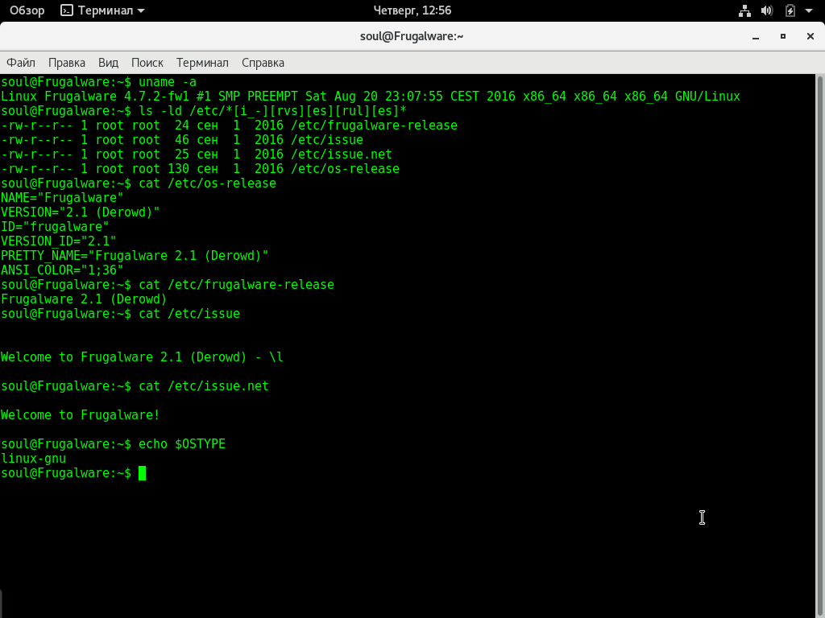Click the window title soul@Frugalware:~
Screen dimensions: 825x618
[x=412, y=36]
